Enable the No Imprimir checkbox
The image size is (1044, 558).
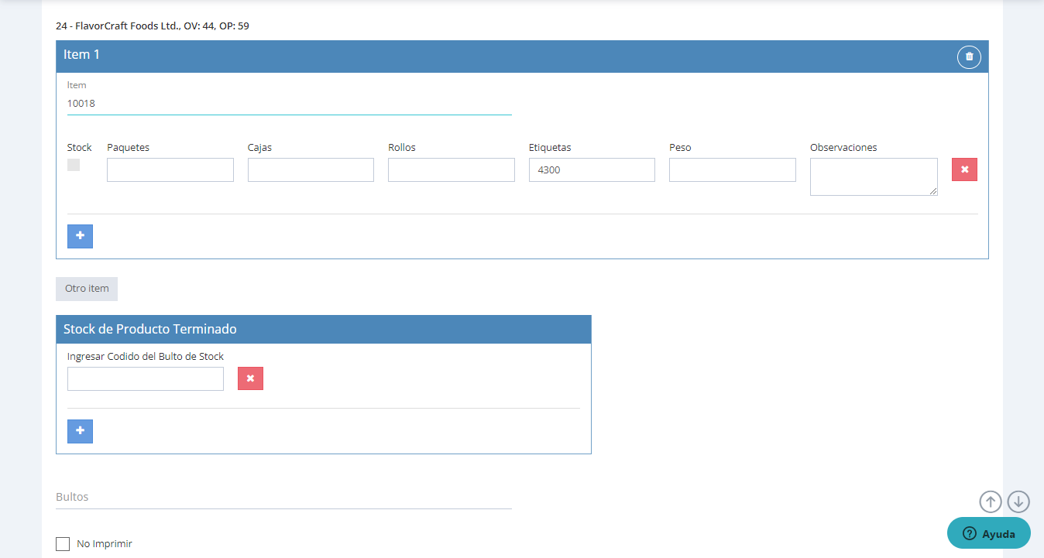pyautogui.click(x=63, y=544)
